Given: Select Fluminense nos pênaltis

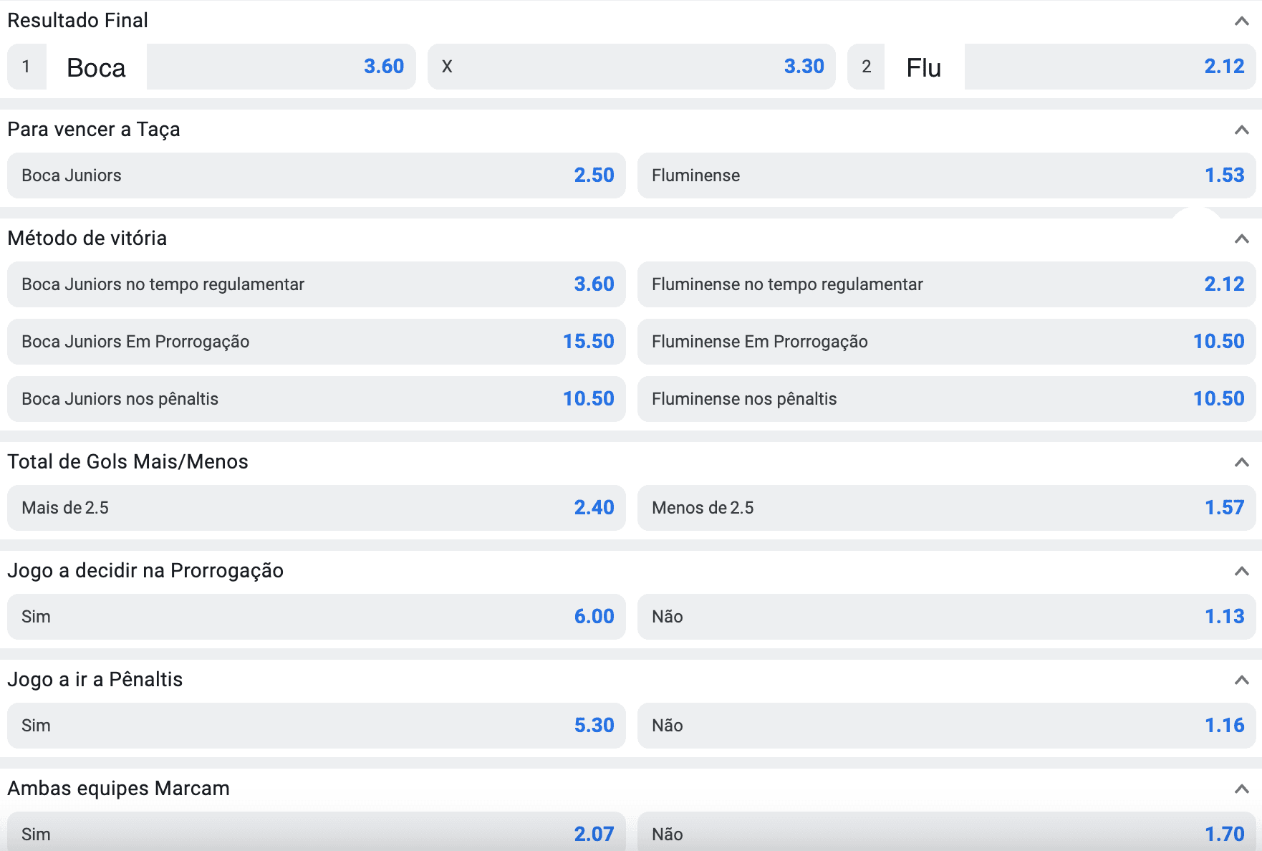Looking at the screenshot, I should pyautogui.click(x=947, y=399).
